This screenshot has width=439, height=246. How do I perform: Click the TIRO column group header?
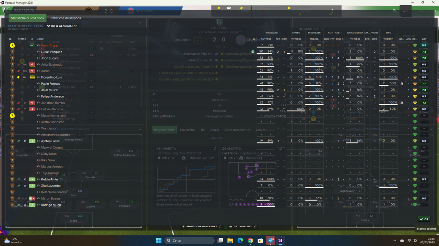tap(388, 33)
